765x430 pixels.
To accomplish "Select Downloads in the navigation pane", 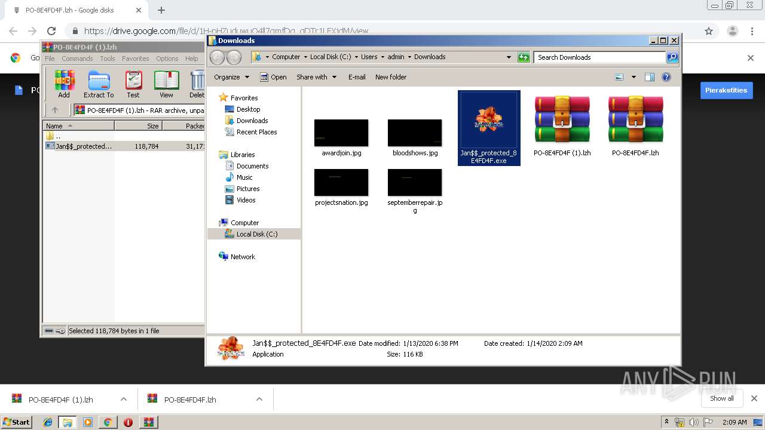I will (x=246, y=121).
